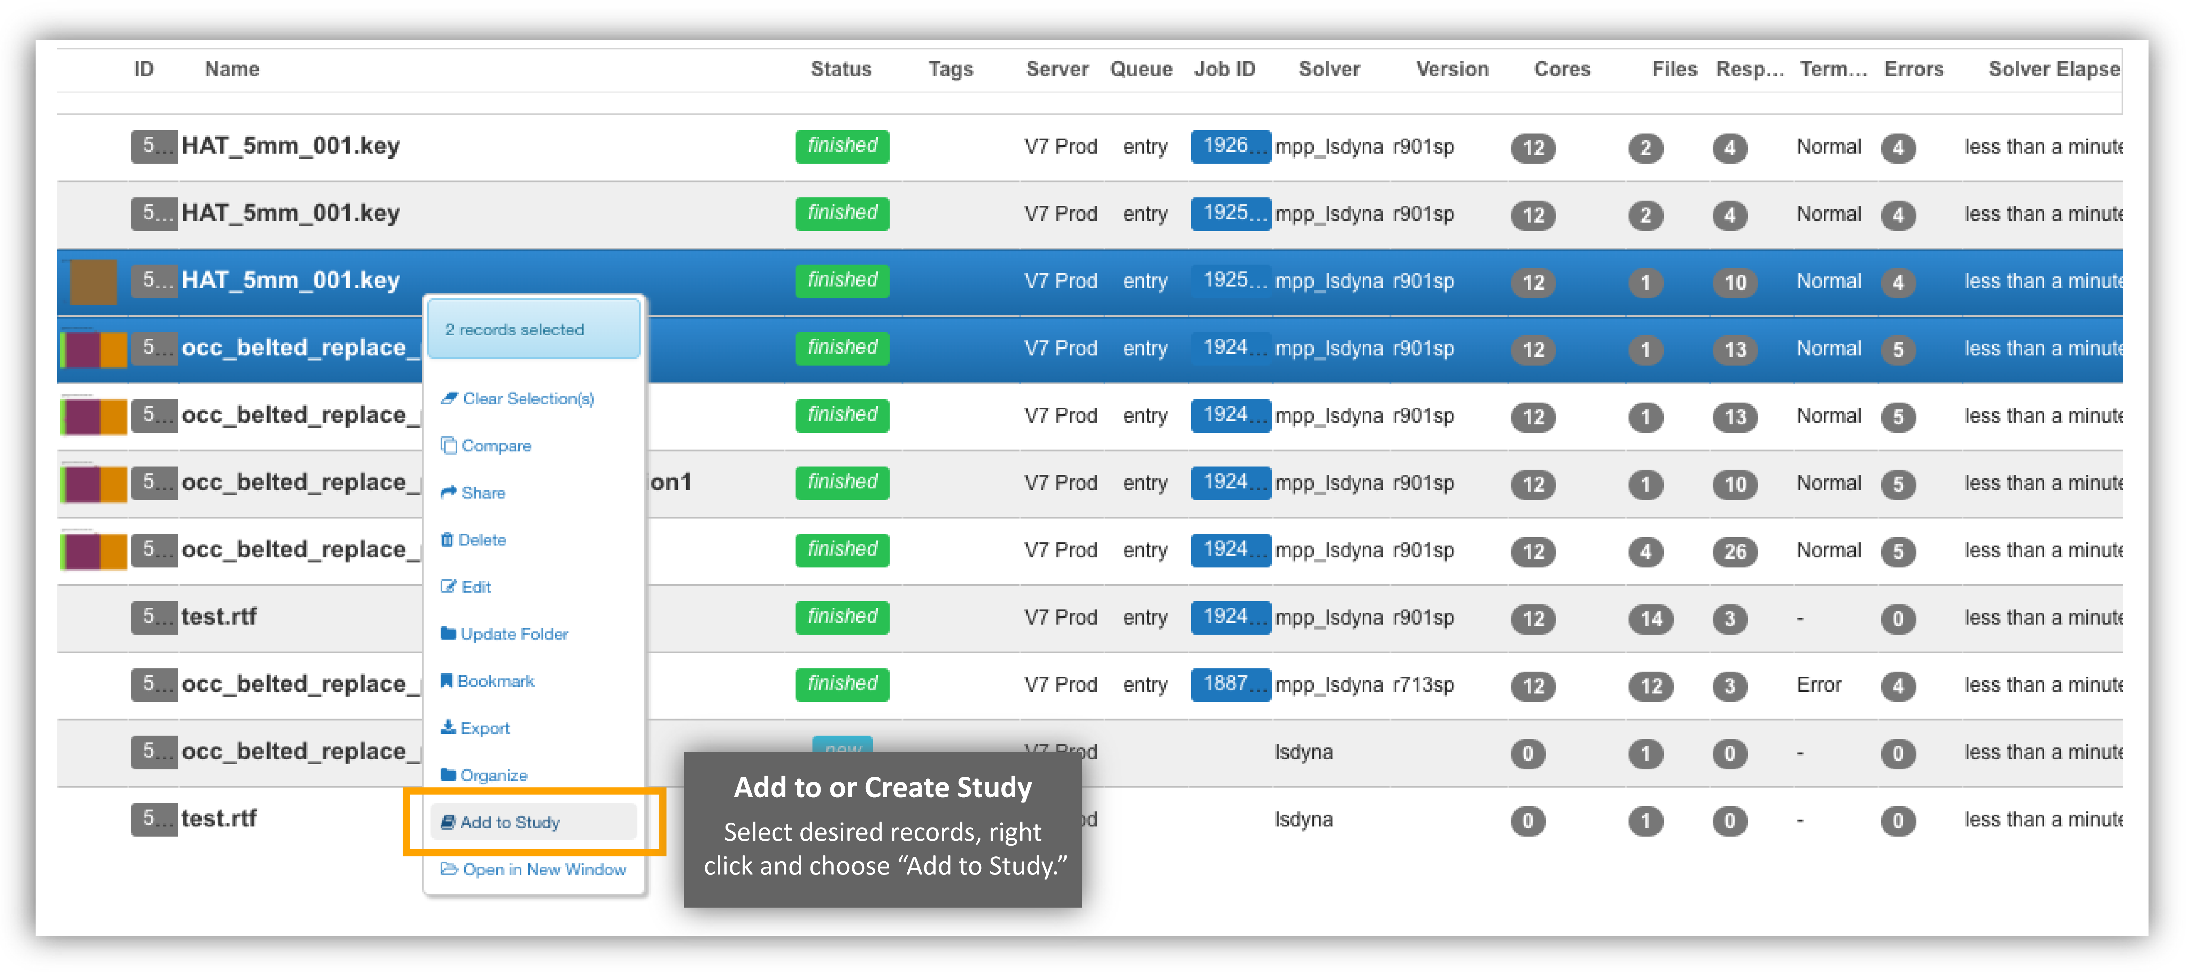Click the Job ID column header
The image size is (2186, 972).
[1225, 70]
